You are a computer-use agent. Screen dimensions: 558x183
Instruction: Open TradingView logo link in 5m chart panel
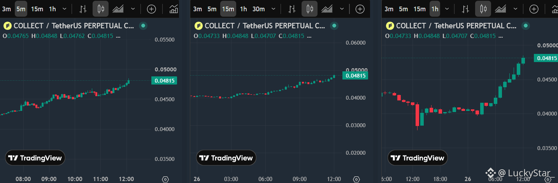pyautogui.click(x=35, y=158)
